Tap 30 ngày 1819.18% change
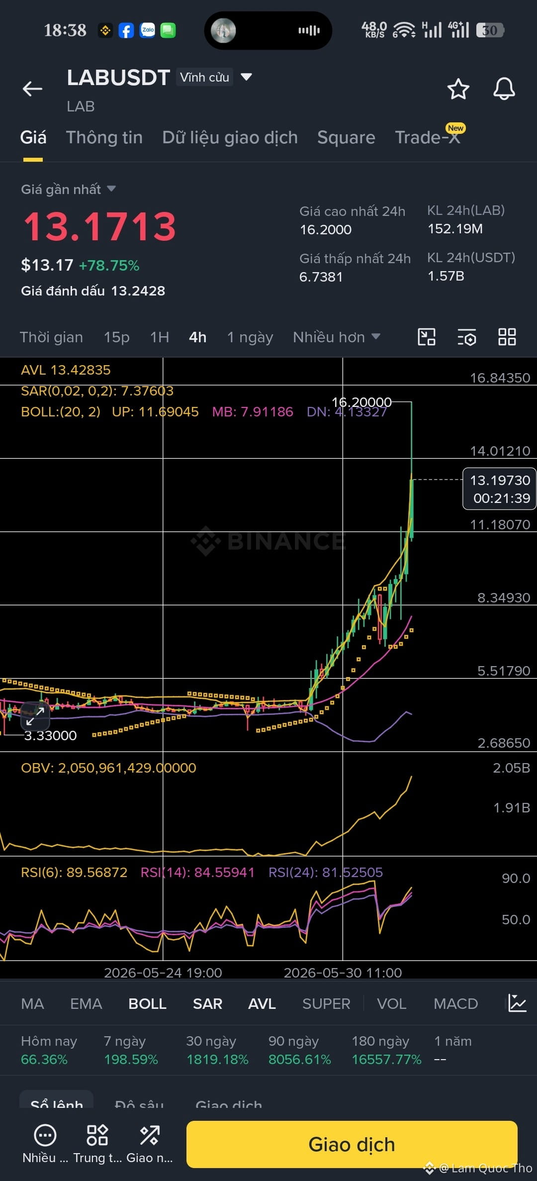This screenshot has width=537, height=1181. (217, 1050)
